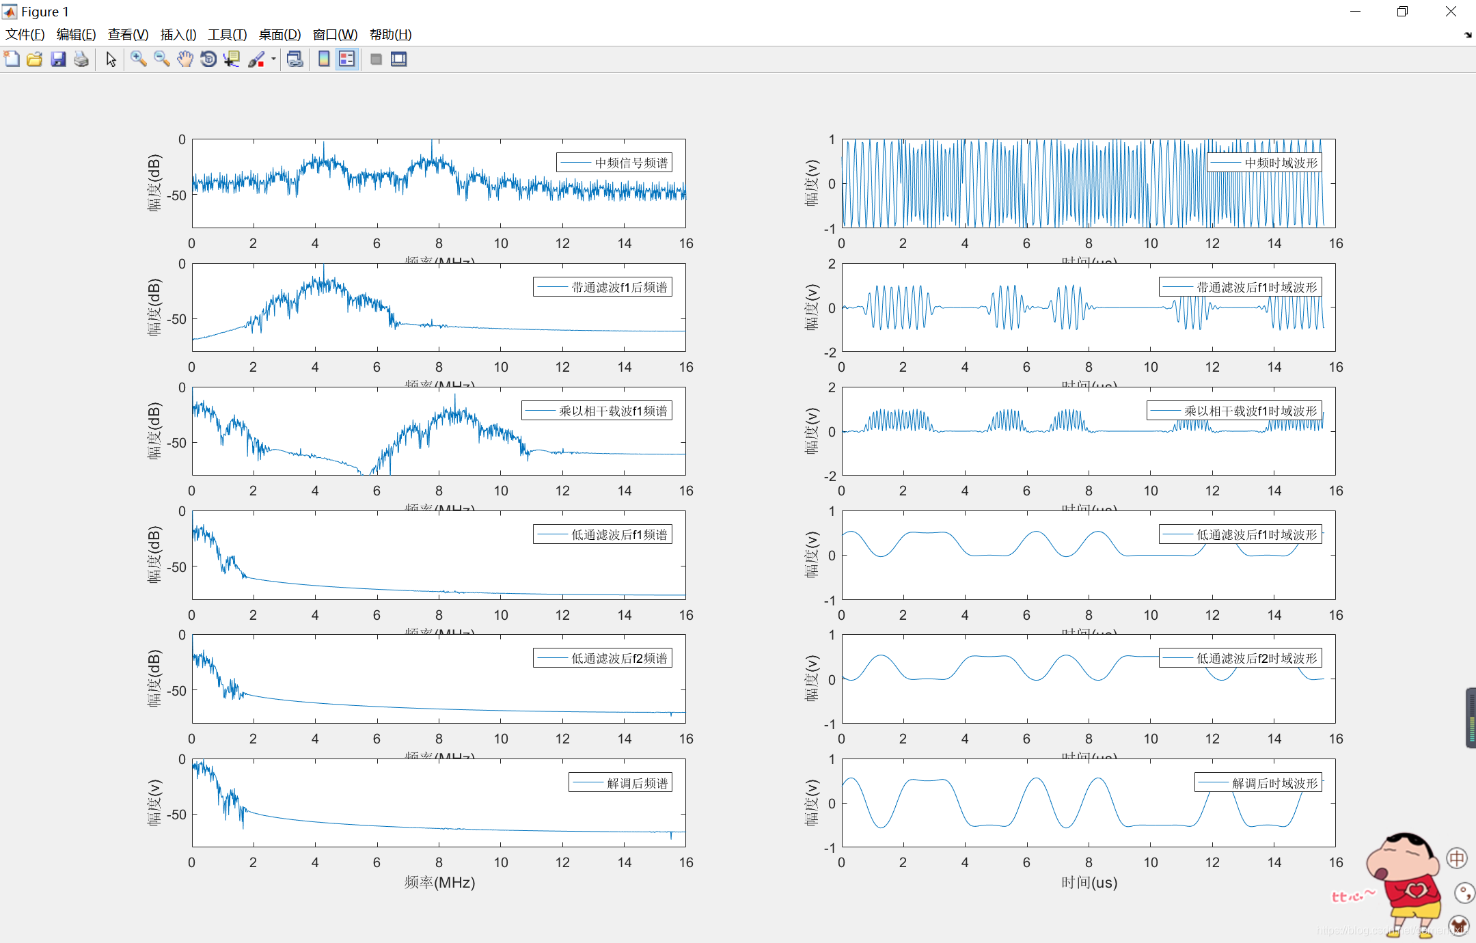Select the Zoom Out magnifier tool
Screen dimensions: 1476x943
tap(162, 59)
